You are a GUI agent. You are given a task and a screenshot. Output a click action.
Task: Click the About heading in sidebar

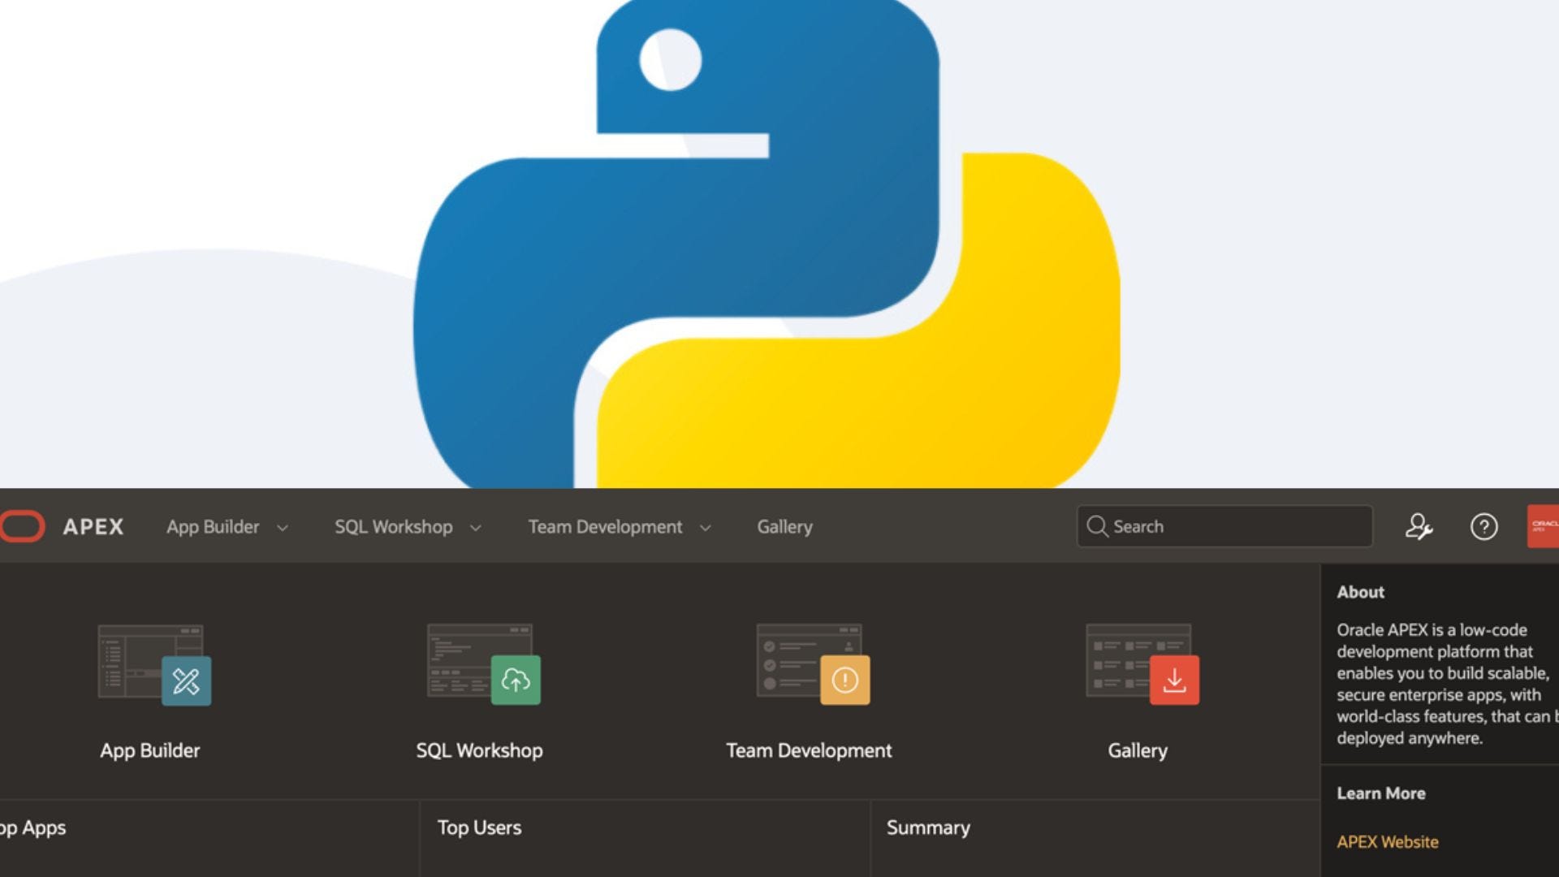(1361, 592)
